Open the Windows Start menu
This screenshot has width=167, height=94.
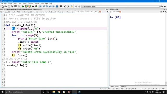tap(2, 92)
